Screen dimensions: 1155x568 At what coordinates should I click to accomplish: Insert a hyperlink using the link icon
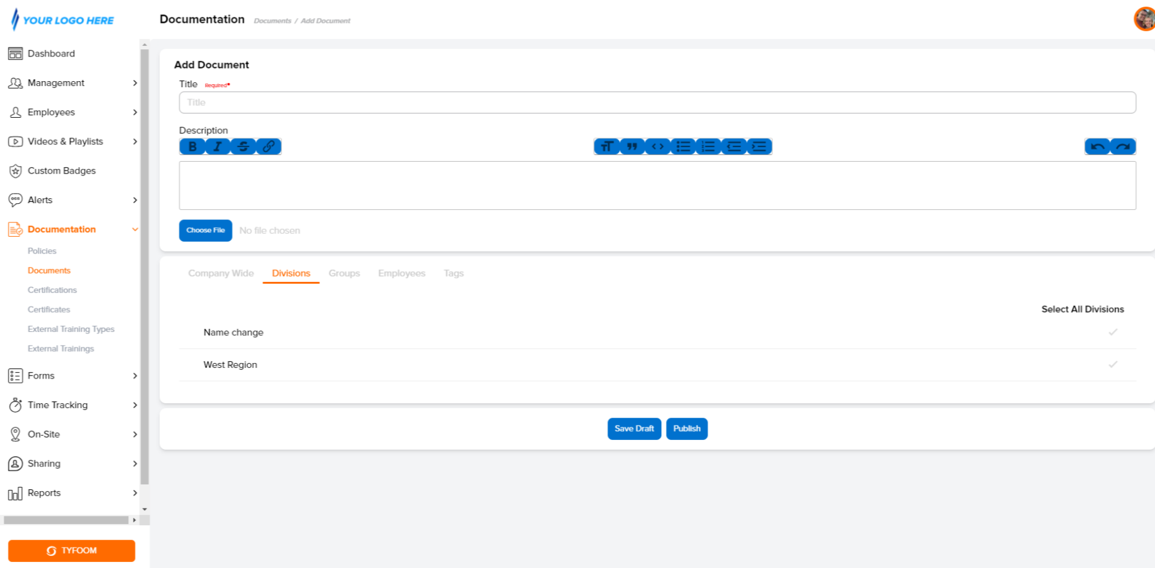pyautogui.click(x=269, y=146)
